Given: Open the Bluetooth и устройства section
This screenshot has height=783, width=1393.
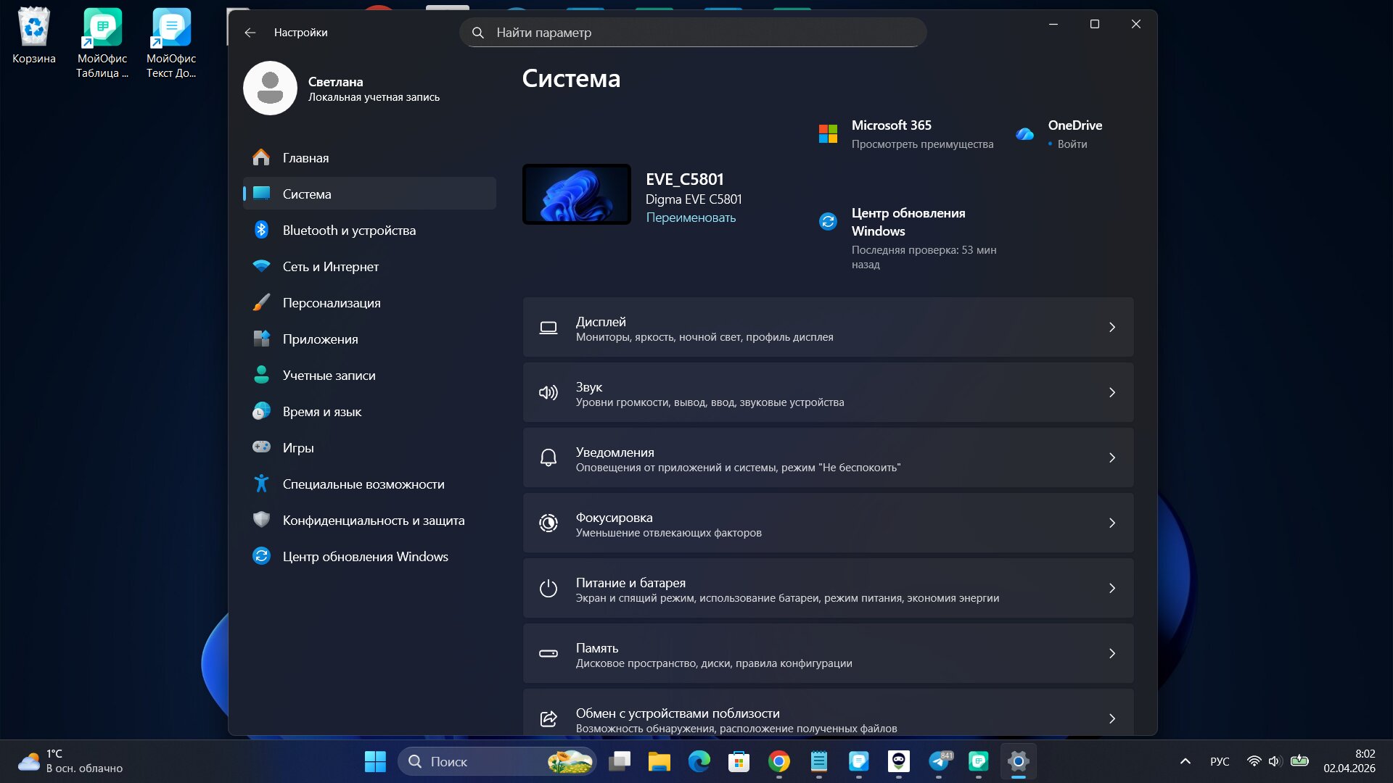Looking at the screenshot, I should (349, 231).
